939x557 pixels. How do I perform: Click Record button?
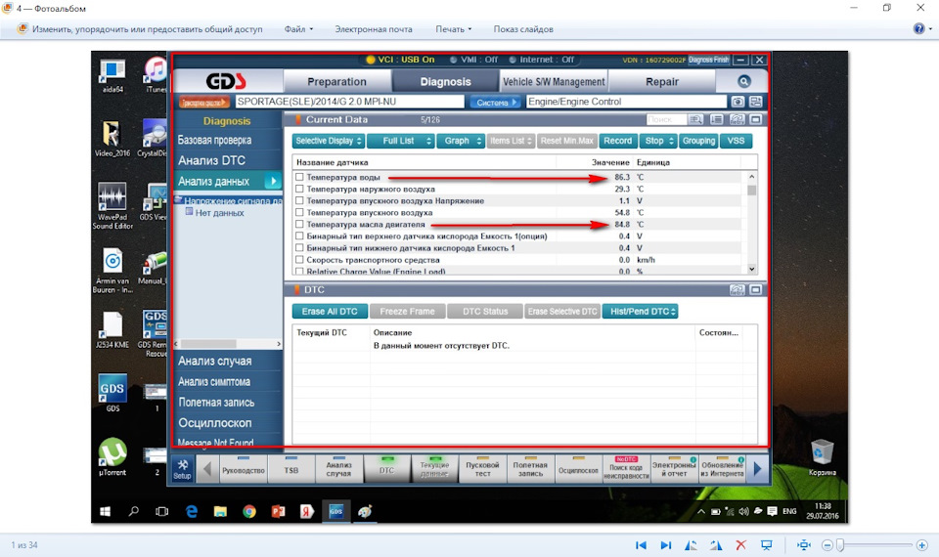click(617, 141)
